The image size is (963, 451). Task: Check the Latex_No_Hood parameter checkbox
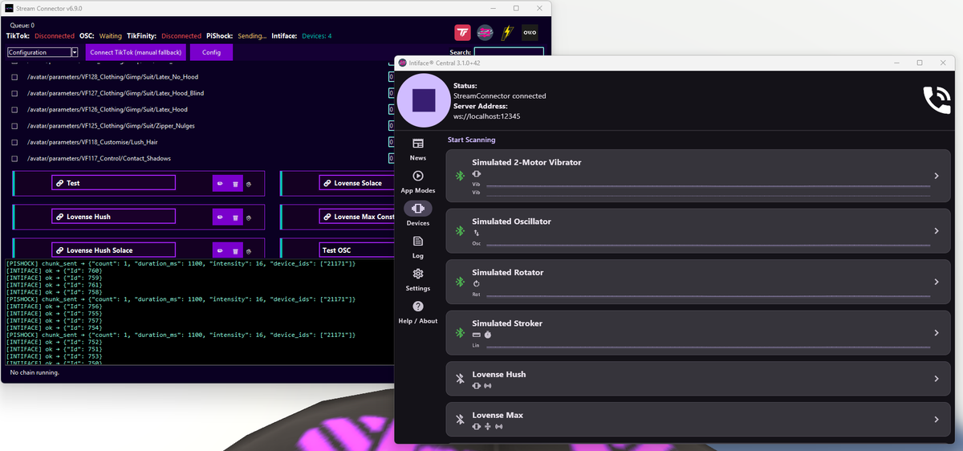tap(14, 77)
